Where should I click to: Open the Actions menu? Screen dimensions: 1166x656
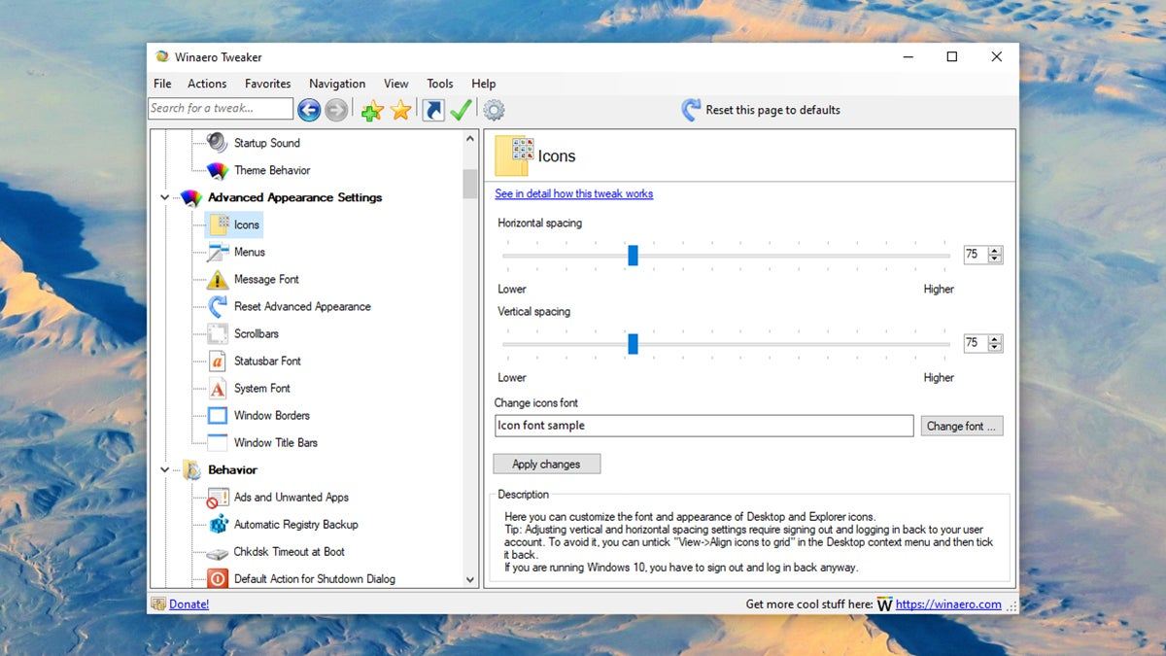click(207, 84)
